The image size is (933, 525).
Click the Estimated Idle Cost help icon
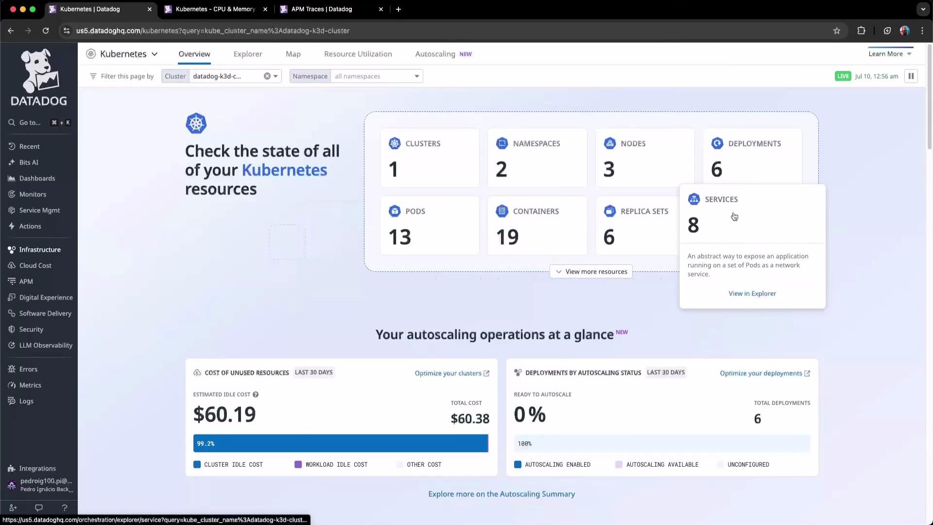coord(256,395)
